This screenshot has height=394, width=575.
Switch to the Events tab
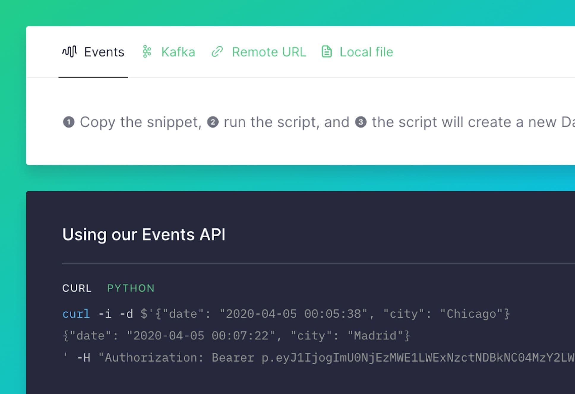[104, 52]
